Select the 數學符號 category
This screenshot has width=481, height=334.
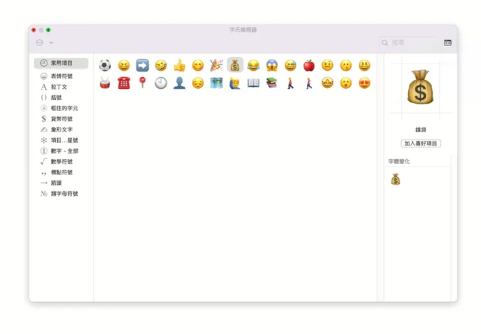tap(61, 161)
